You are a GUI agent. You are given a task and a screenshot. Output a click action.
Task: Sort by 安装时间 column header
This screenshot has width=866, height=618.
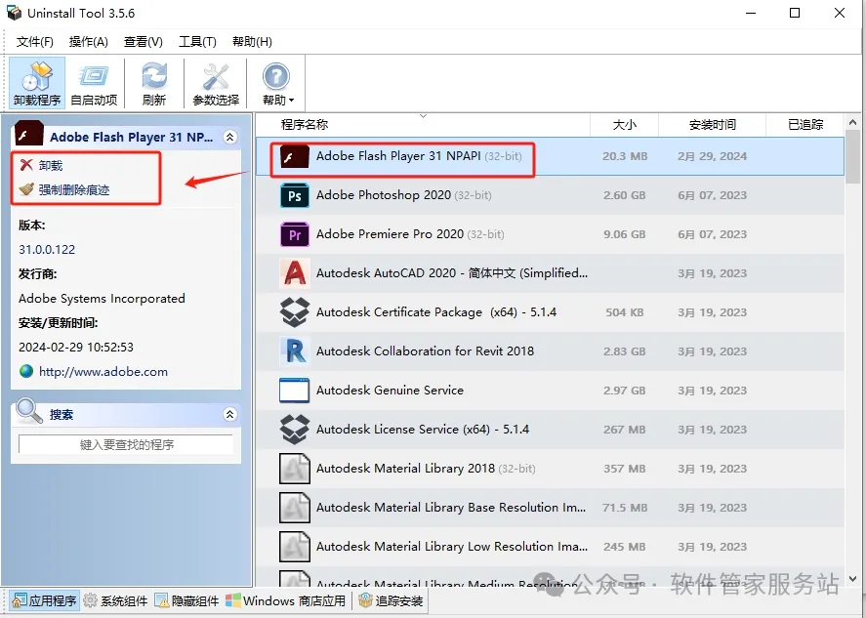tap(712, 125)
